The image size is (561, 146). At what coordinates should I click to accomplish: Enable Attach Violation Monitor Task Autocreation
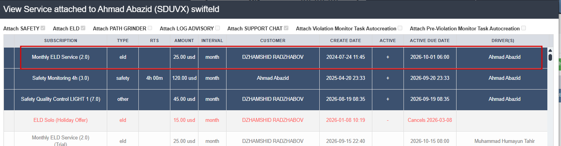[400, 28]
